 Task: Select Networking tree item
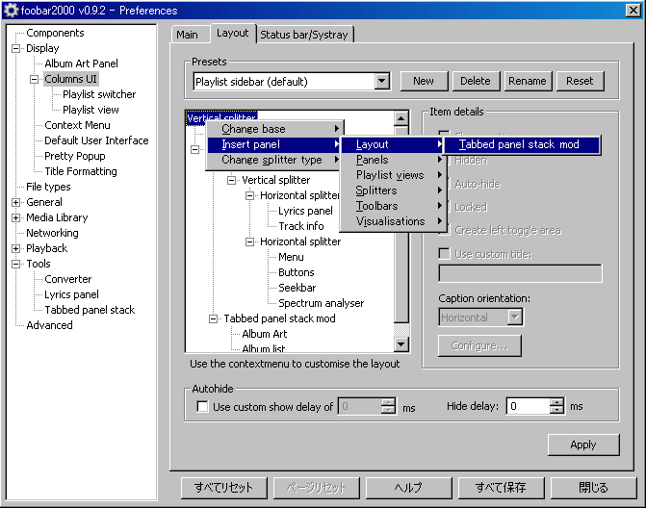52,233
